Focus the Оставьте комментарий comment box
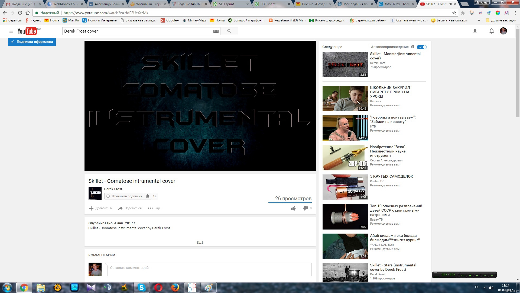 coord(209,269)
